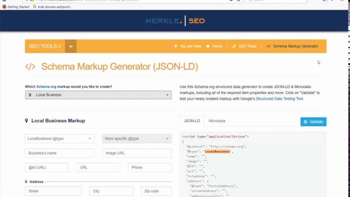This screenshot has height=197, width=350.
Task: Click the location pin icon near You are here
Action: (x=176, y=46)
